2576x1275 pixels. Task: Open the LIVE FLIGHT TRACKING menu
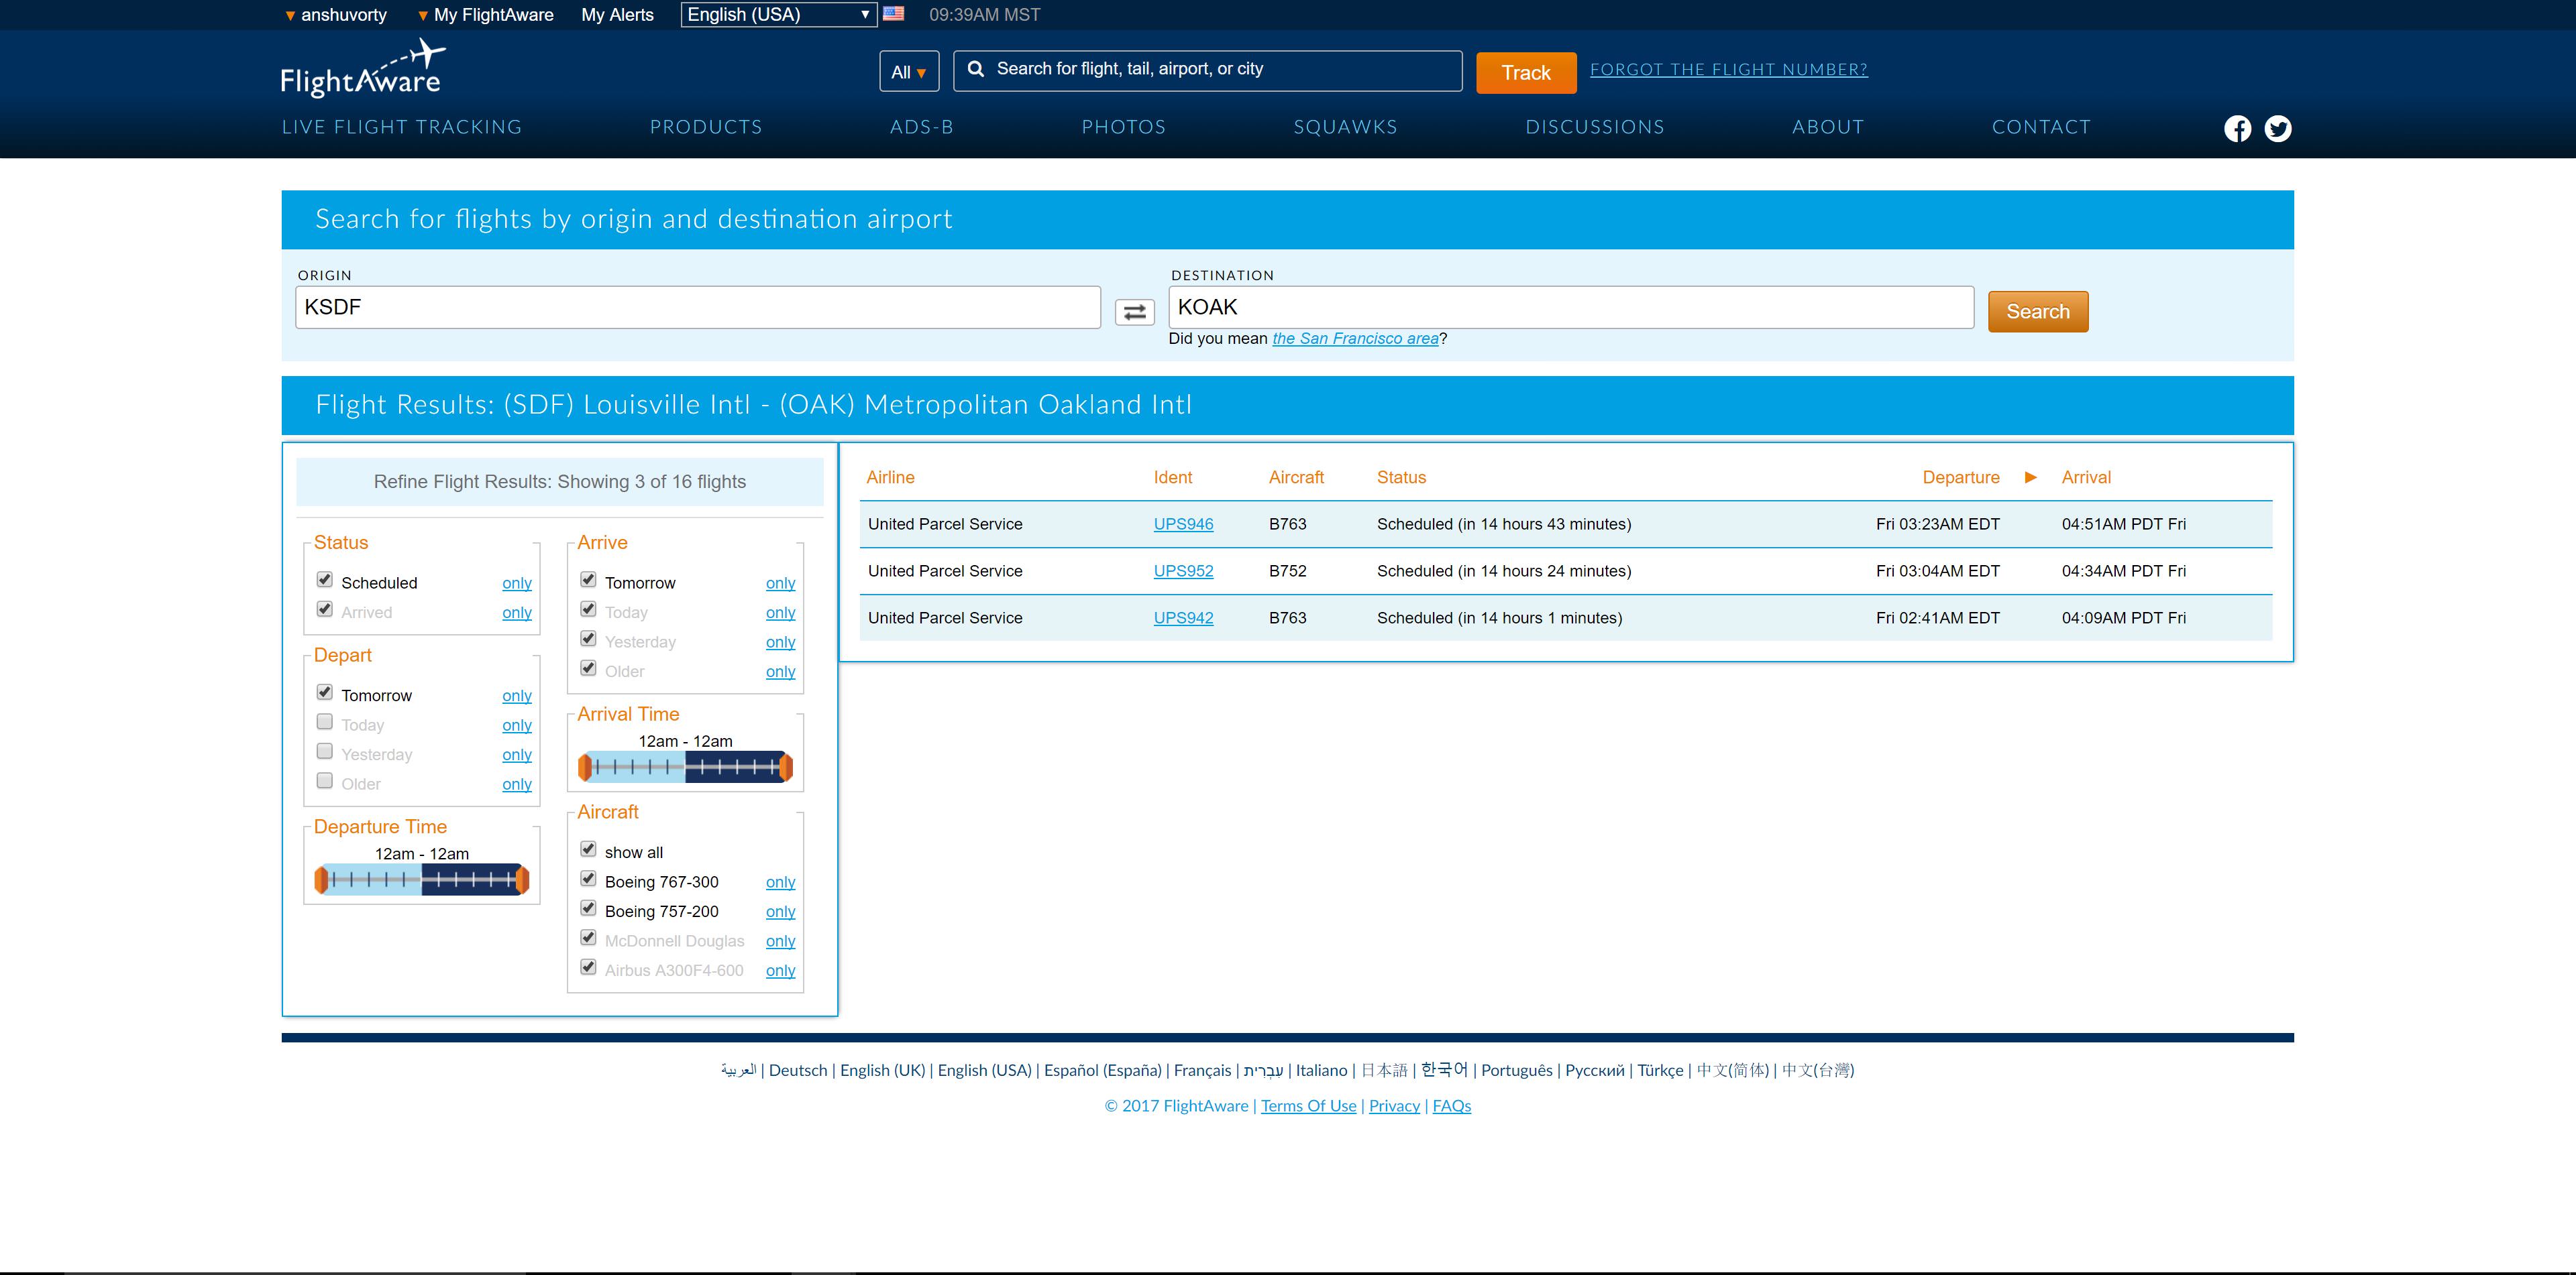pos(402,127)
